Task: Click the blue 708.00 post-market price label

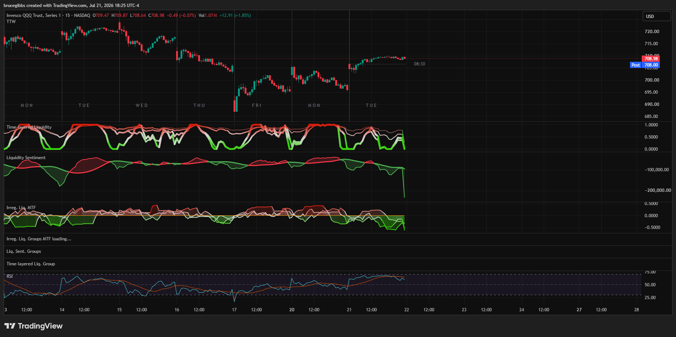Action: point(651,65)
